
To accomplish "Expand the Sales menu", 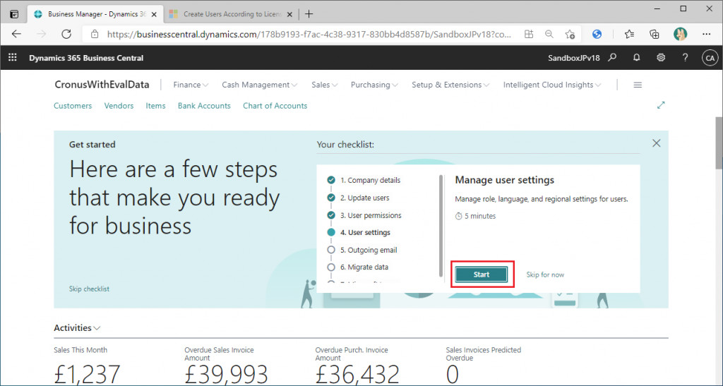I will click(x=325, y=85).
